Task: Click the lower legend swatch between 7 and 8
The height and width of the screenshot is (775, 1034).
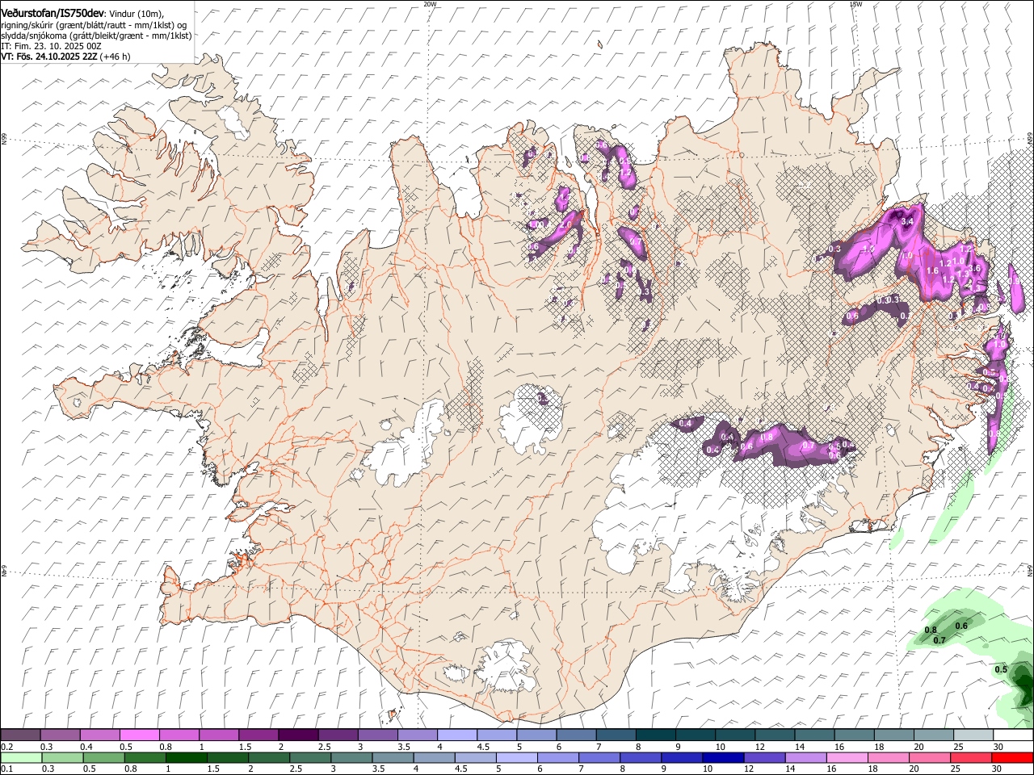Action: tap(601, 757)
